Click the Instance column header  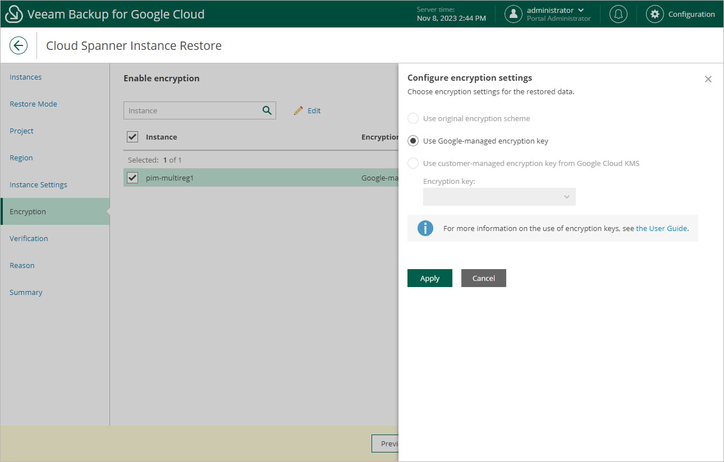point(162,137)
